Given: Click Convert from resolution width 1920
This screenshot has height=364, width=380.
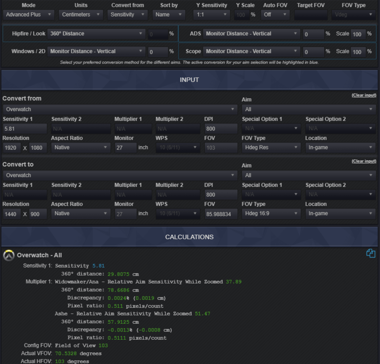Looking at the screenshot, I should pos(12,148).
